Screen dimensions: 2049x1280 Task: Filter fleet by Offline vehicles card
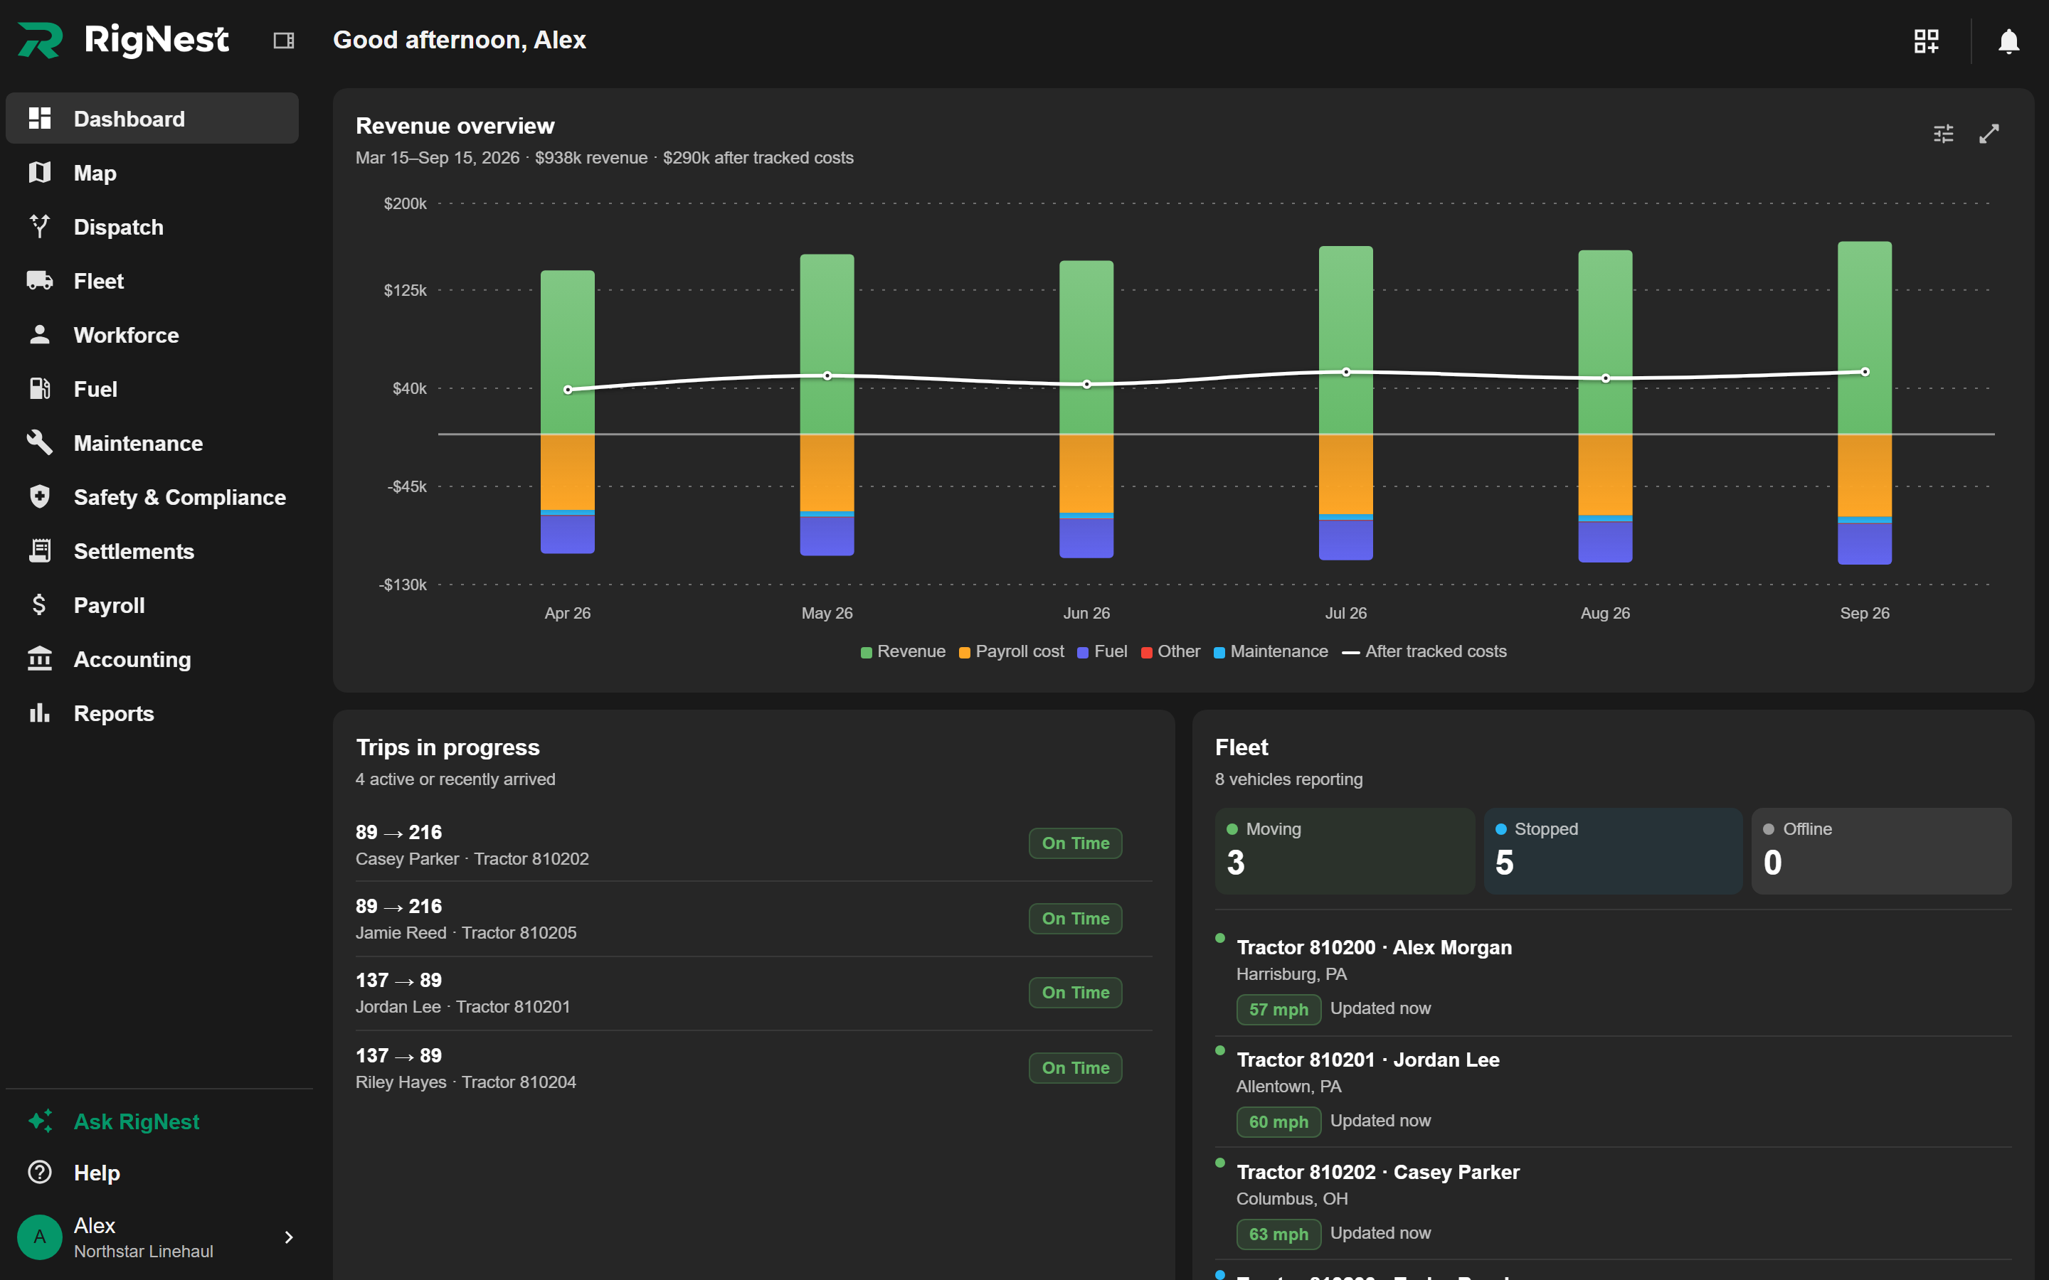coord(1881,850)
